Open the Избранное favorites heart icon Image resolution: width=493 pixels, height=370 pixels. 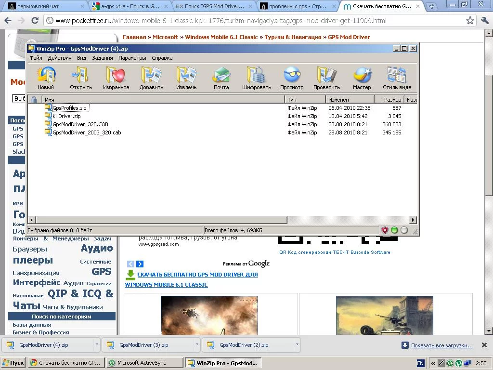coord(116,78)
